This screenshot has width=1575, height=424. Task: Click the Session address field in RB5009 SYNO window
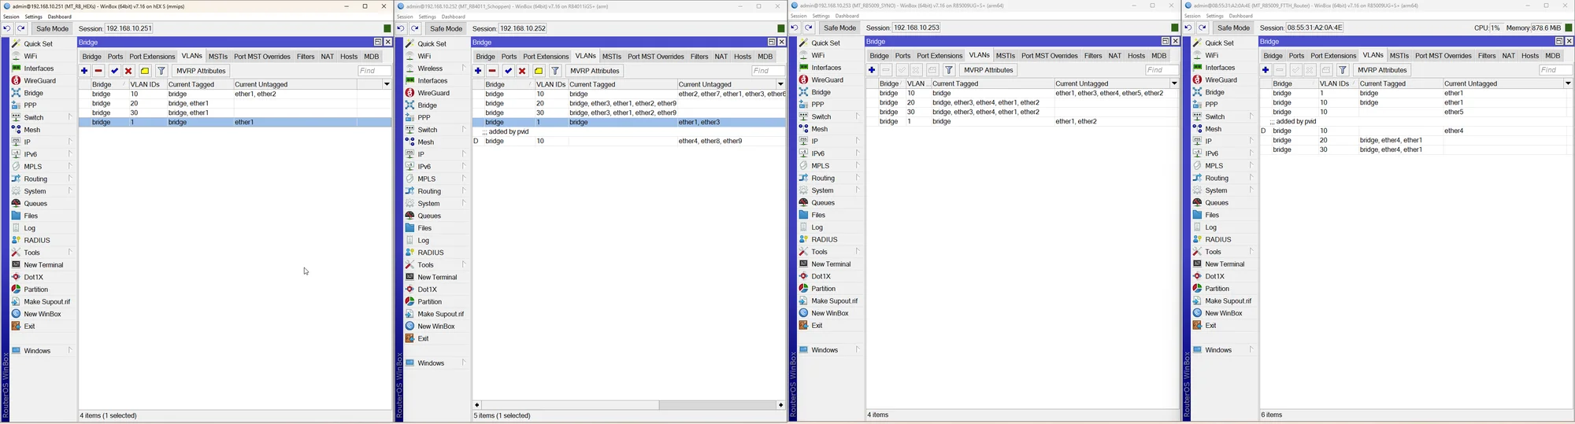[918, 28]
